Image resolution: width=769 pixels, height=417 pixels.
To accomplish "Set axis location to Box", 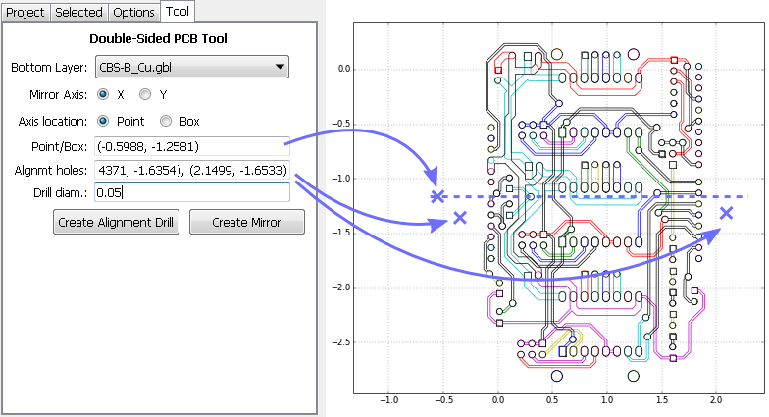I will [x=165, y=122].
